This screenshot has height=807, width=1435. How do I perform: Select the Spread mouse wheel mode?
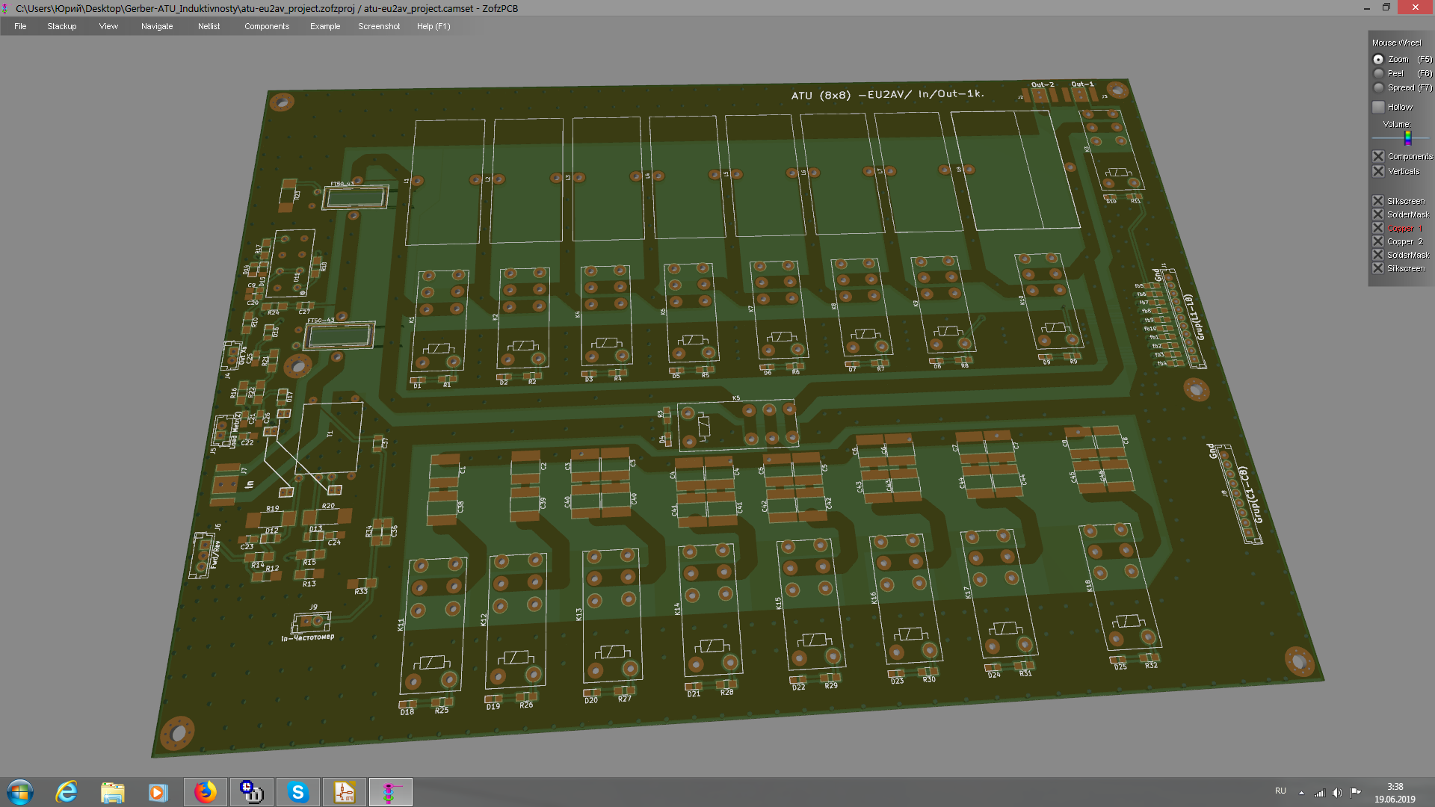point(1378,87)
